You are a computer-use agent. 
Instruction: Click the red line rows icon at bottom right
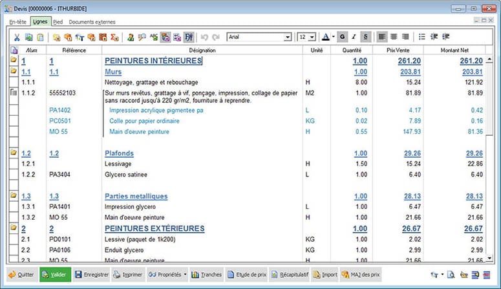[x=487, y=275]
